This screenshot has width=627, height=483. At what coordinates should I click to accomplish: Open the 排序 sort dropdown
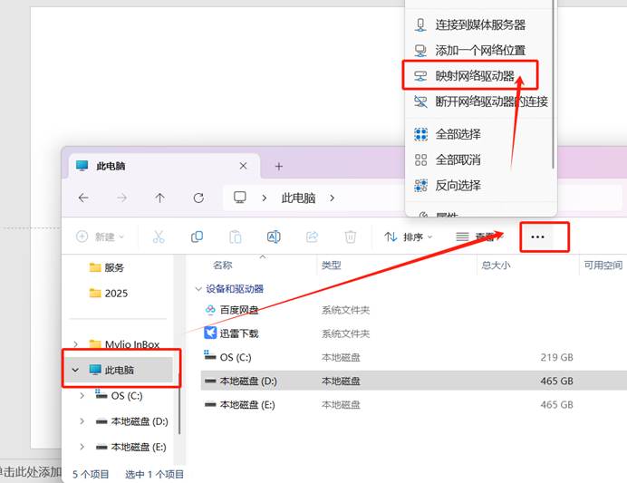pyautogui.click(x=409, y=237)
